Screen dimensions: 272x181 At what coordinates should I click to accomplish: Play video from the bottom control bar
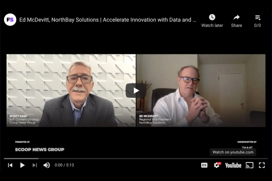(22, 165)
